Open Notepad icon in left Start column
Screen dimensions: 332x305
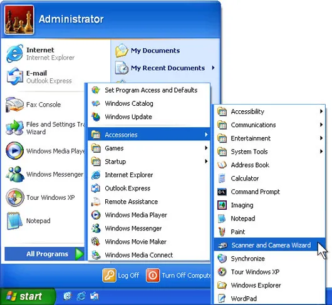click(x=14, y=220)
